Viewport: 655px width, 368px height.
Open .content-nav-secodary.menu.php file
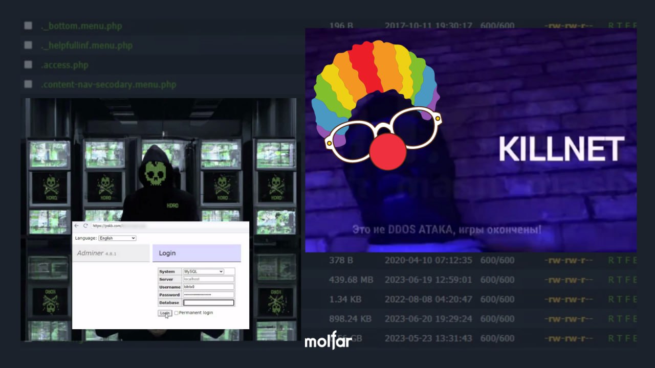click(x=108, y=84)
